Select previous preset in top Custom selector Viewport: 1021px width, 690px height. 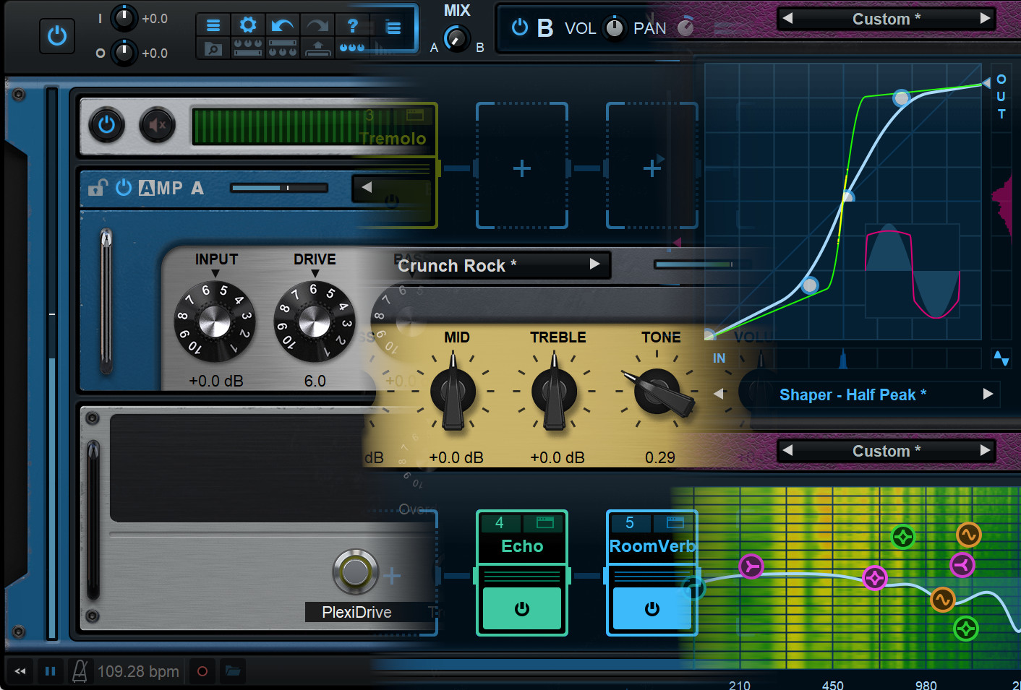(x=788, y=19)
